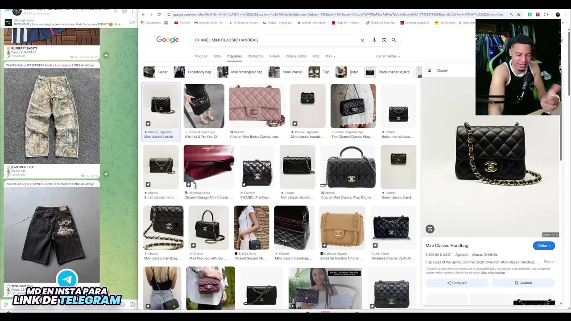Viewport: 571px width, 321px height.
Task: Open the preview panel expand icon beside Chanel
Action: tap(430, 70)
